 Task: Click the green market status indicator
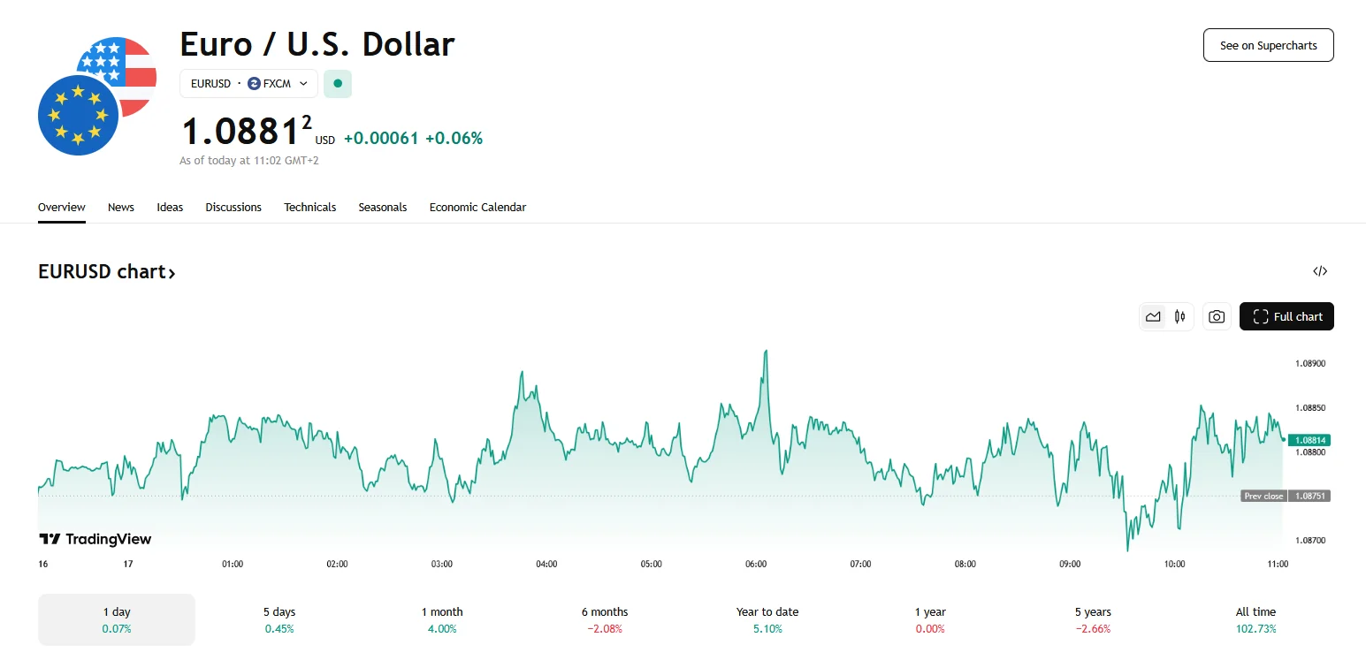(338, 84)
